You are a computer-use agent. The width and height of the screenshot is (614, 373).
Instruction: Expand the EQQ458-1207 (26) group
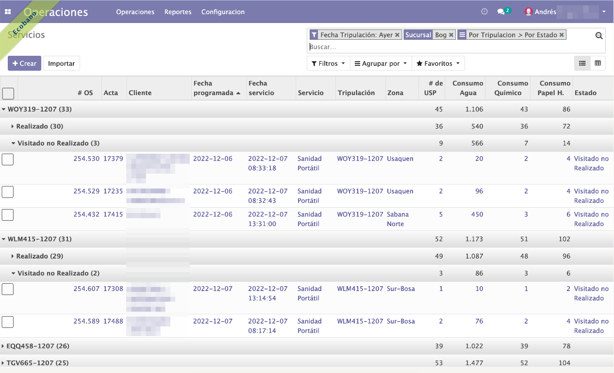tap(35, 346)
